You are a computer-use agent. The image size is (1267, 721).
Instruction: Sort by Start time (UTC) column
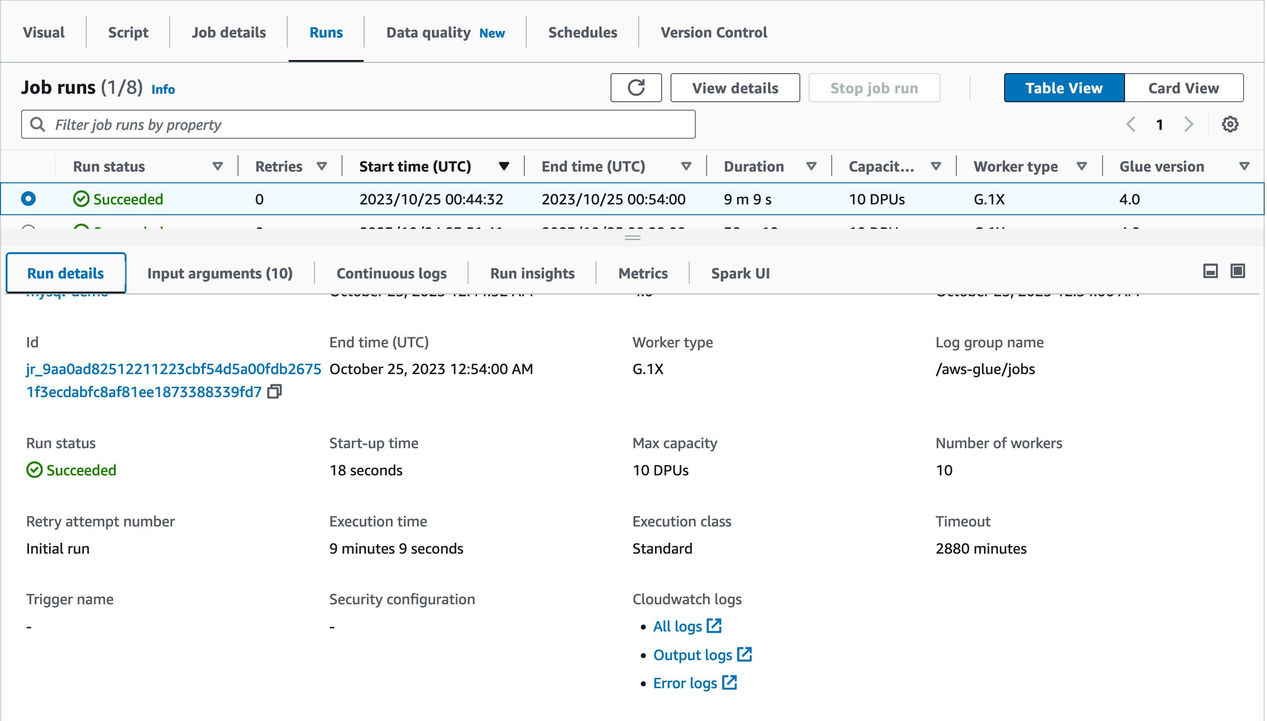(504, 166)
